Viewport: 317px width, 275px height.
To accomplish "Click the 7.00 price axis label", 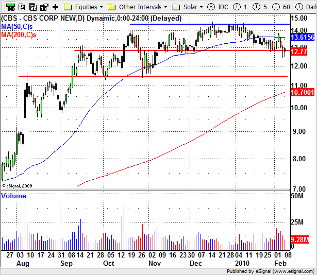I will 299,190.
